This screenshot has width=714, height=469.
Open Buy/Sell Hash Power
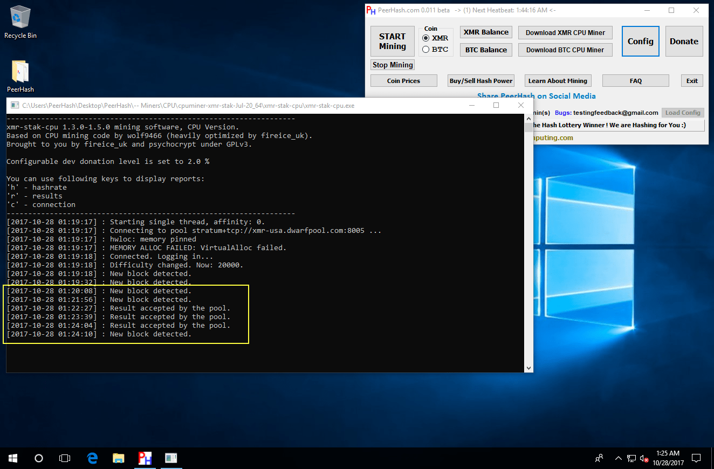click(481, 81)
